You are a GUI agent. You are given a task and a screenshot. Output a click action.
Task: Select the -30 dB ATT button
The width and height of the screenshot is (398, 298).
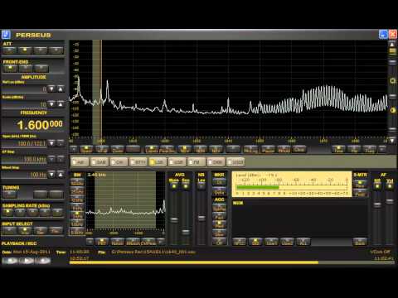56,50
